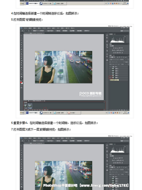Toggle 组 1 group eye in step-5 screenshot

coord(110,67)
